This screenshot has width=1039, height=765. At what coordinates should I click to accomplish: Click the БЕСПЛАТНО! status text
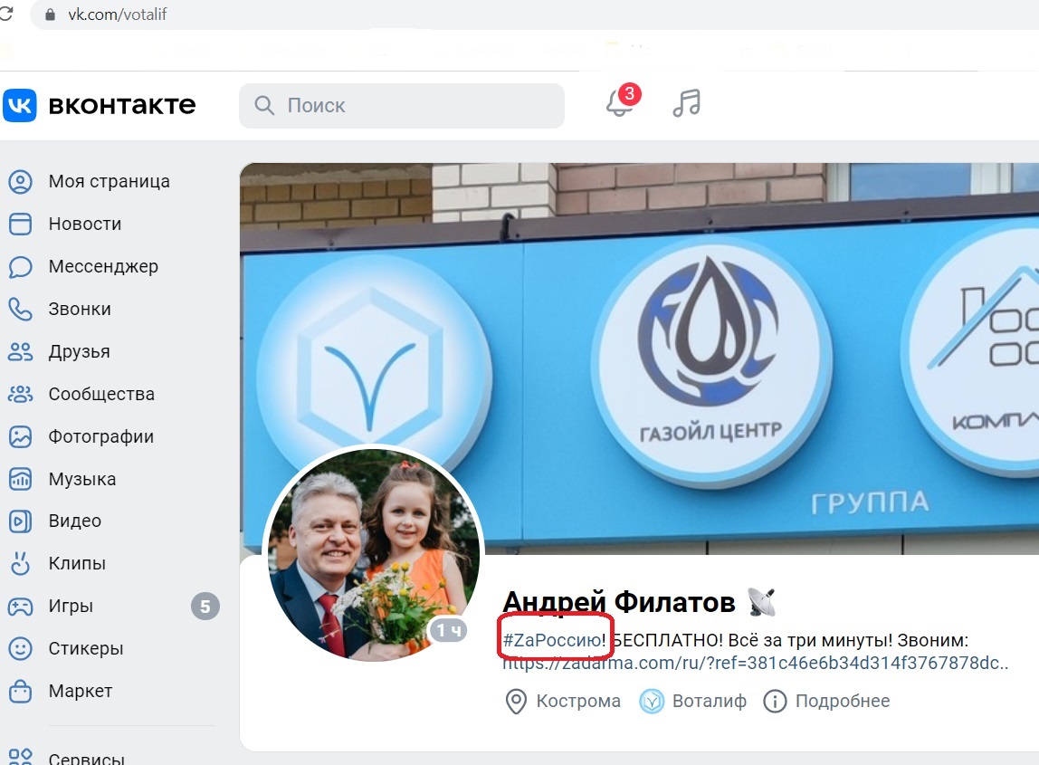(667, 640)
